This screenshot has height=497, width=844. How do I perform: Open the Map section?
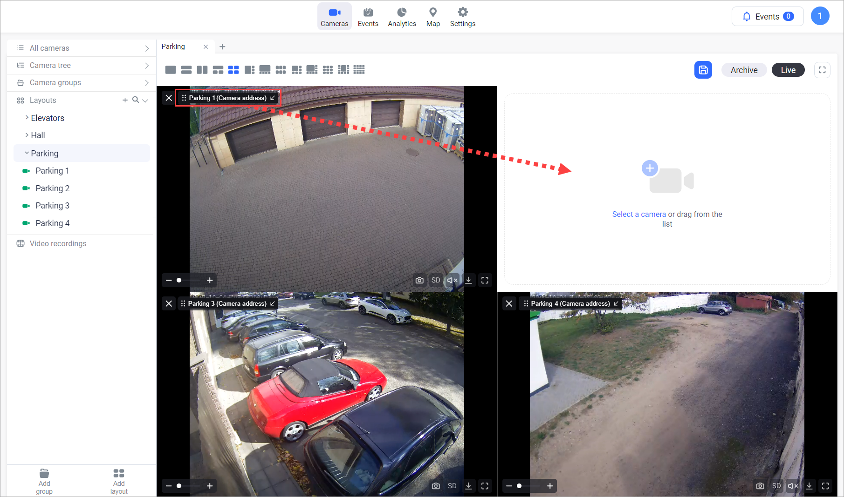point(433,17)
